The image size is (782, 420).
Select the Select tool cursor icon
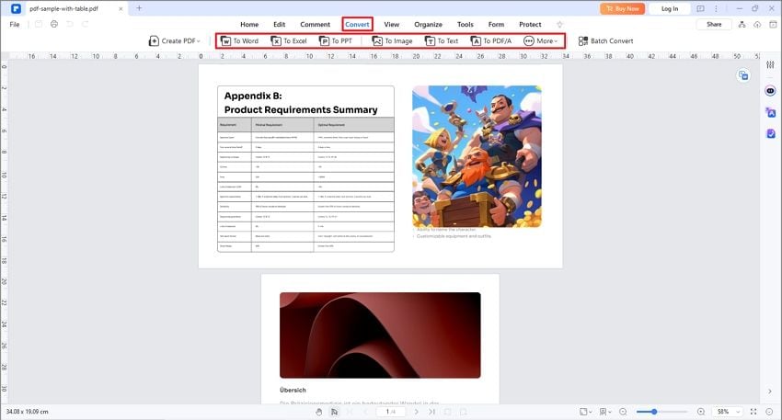[334, 412]
